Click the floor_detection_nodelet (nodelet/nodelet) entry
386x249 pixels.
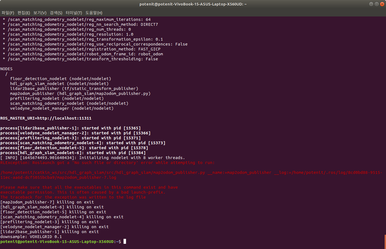[61, 79]
